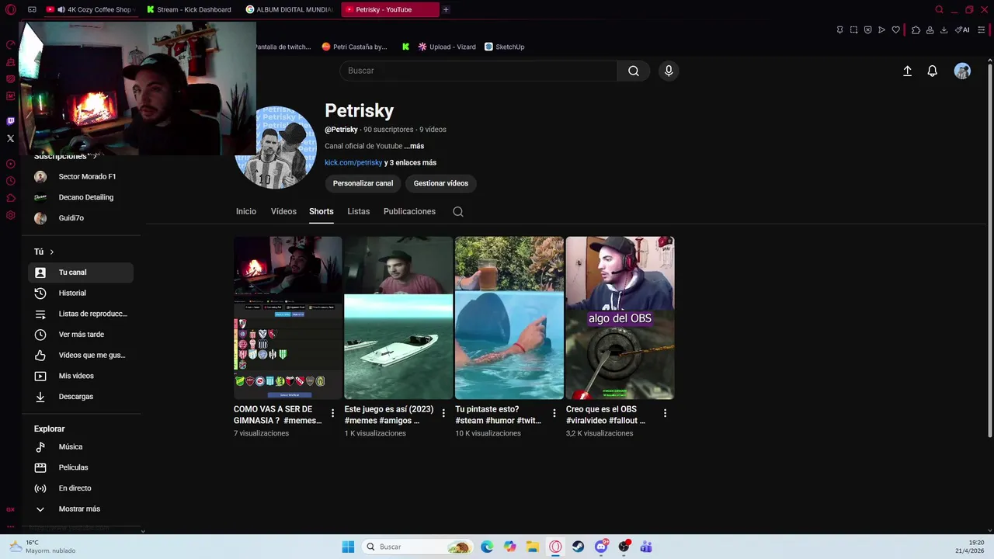
Task: Click Gestionar vídeos button
Action: click(441, 183)
